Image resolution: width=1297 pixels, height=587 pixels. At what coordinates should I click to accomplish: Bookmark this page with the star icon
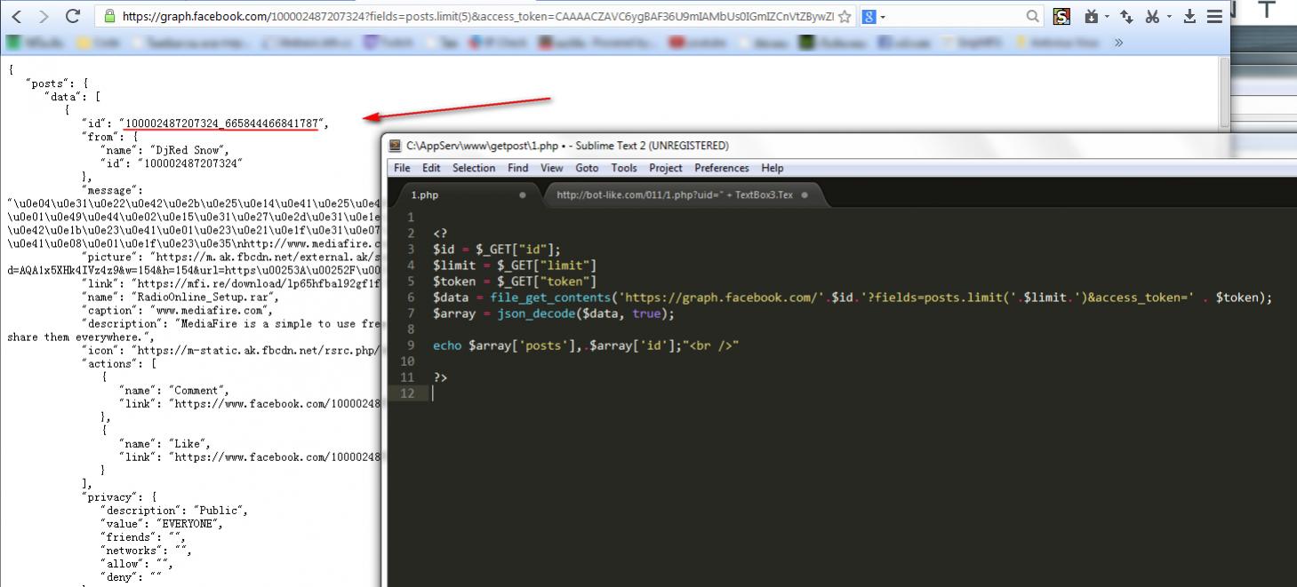pos(845,16)
